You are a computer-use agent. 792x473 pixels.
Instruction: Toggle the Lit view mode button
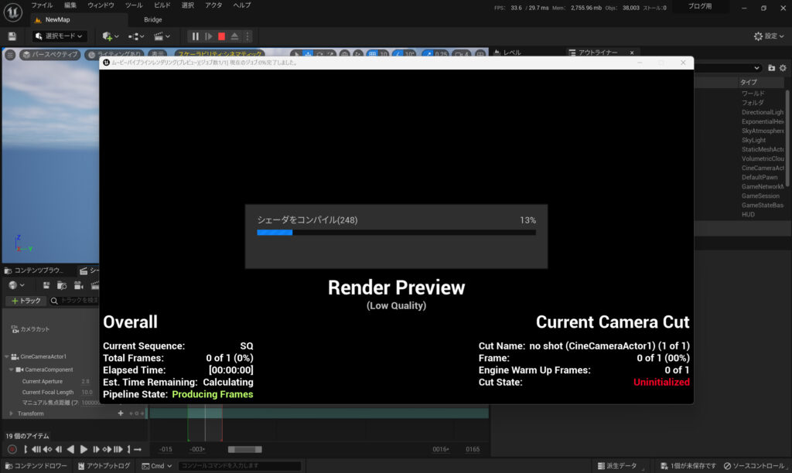tap(114, 55)
